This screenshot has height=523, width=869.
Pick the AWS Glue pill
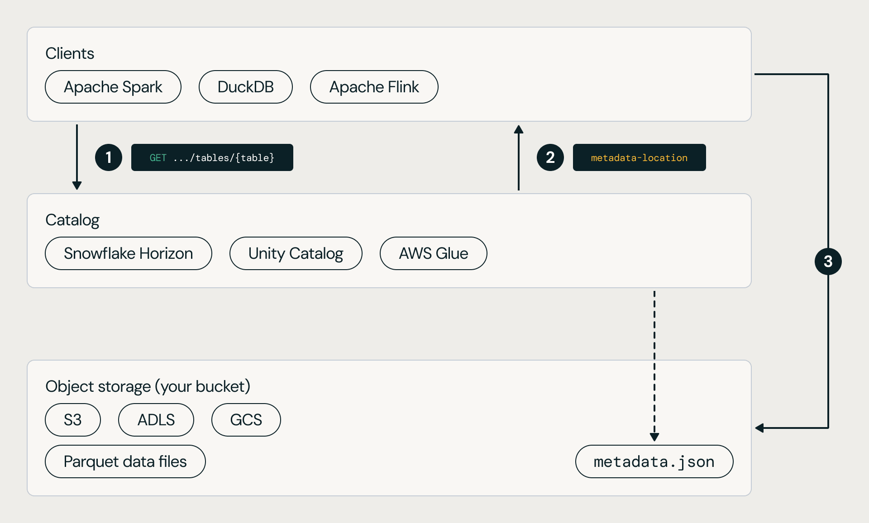click(434, 253)
